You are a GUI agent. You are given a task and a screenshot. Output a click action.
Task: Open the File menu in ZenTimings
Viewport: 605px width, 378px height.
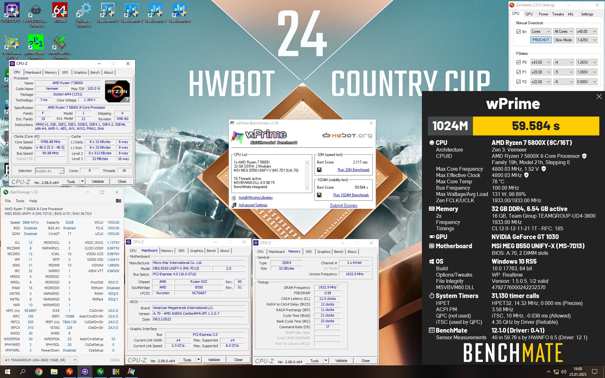8,201
